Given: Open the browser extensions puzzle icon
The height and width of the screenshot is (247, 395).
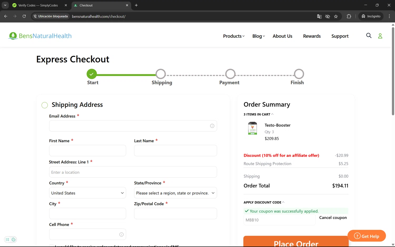Looking at the screenshot, I should [x=349, y=16].
